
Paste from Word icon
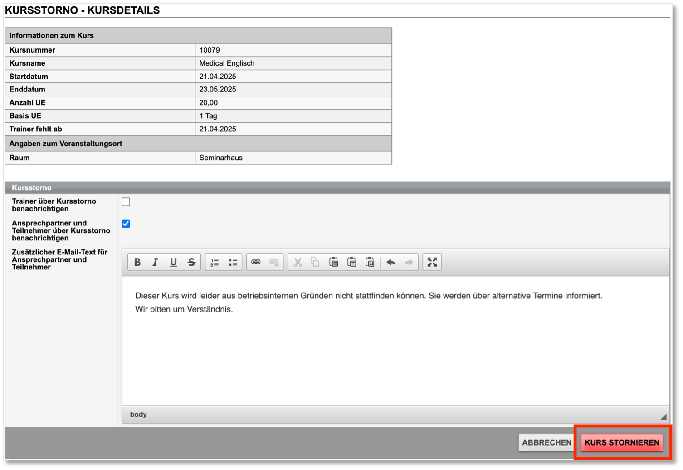pos(370,262)
